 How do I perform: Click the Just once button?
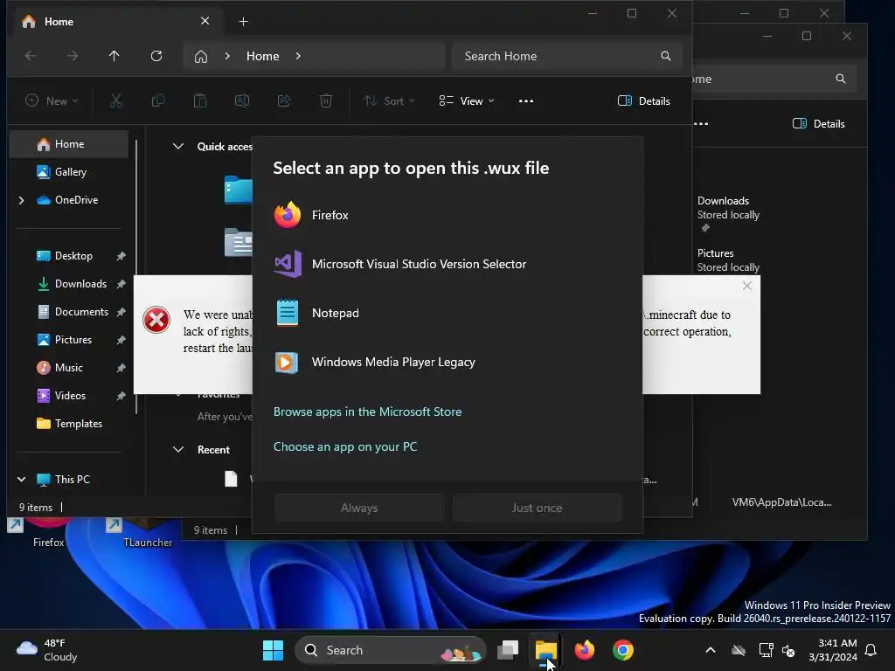coord(538,508)
